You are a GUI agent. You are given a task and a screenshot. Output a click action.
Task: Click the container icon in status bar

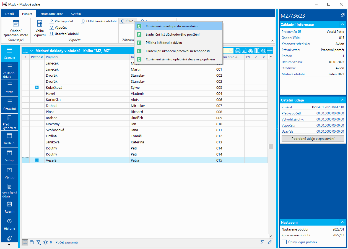[32, 242]
